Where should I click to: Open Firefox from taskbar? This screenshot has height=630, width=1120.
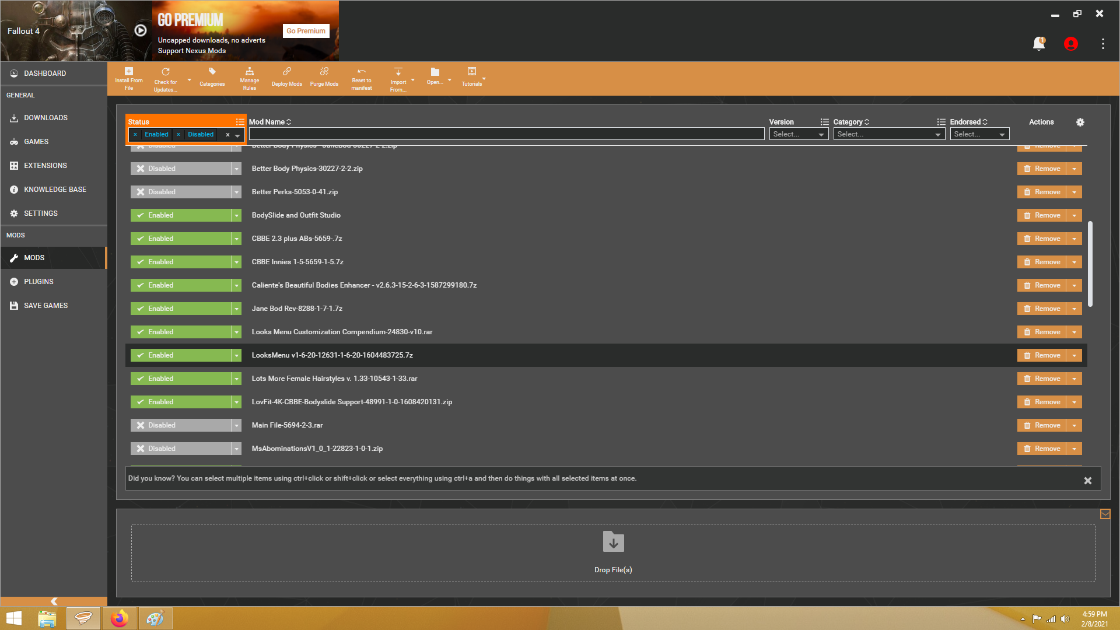(x=120, y=618)
